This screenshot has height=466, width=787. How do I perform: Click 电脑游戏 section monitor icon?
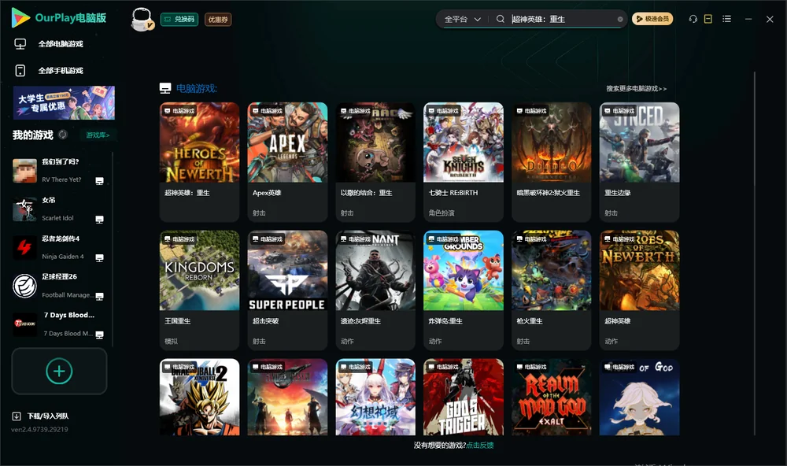click(x=165, y=88)
